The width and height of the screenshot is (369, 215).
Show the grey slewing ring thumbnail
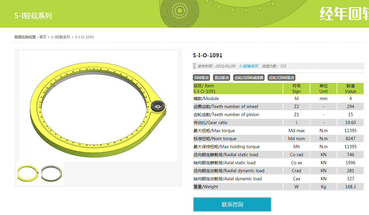(x=52, y=173)
